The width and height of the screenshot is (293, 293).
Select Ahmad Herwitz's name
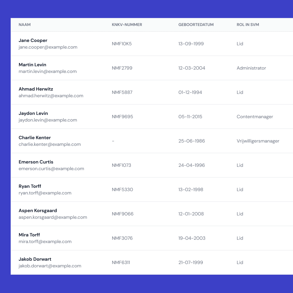36,89
